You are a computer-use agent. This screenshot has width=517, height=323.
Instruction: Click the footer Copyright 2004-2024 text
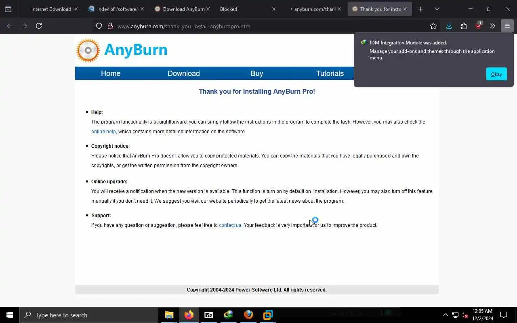[x=257, y=290]
